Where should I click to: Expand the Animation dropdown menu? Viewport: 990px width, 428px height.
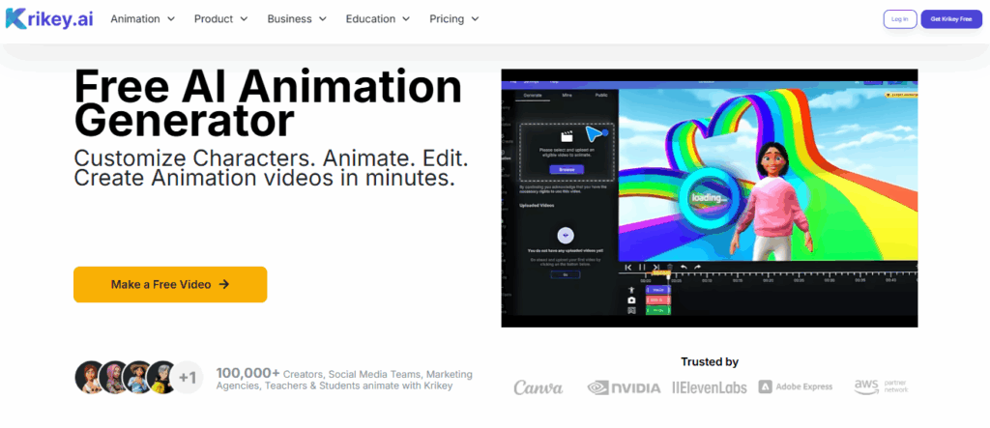pos(142,18)
